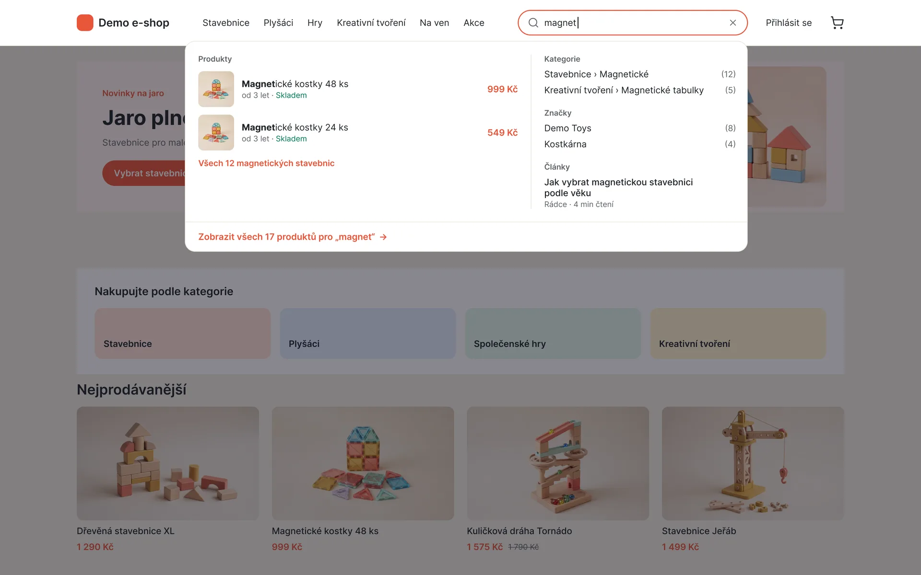Viewport: 921px width, 575px height.
Task: Click the (12) count beside Stavebnice › Magnetické
Action: (728, 74)
